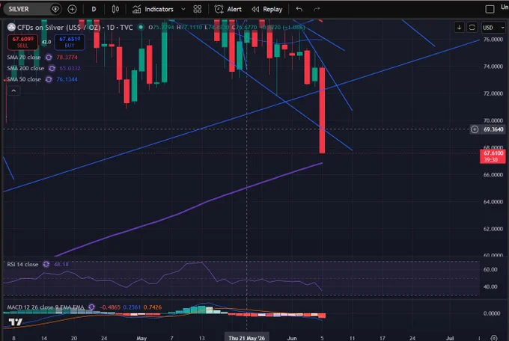This screenshot has height=341, width=509.
Task: Select the MACD 12 26 close legend label
Action: pyautogui.click(x=46, y=307)
